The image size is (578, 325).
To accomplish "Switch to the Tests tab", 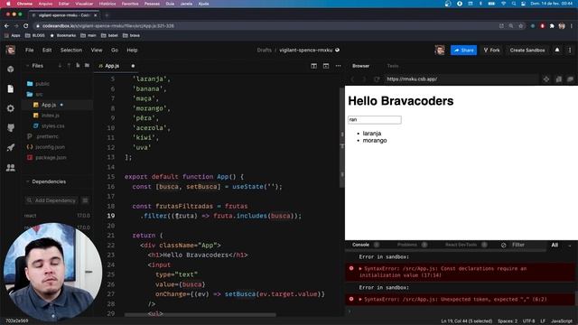I will [393, 66].
